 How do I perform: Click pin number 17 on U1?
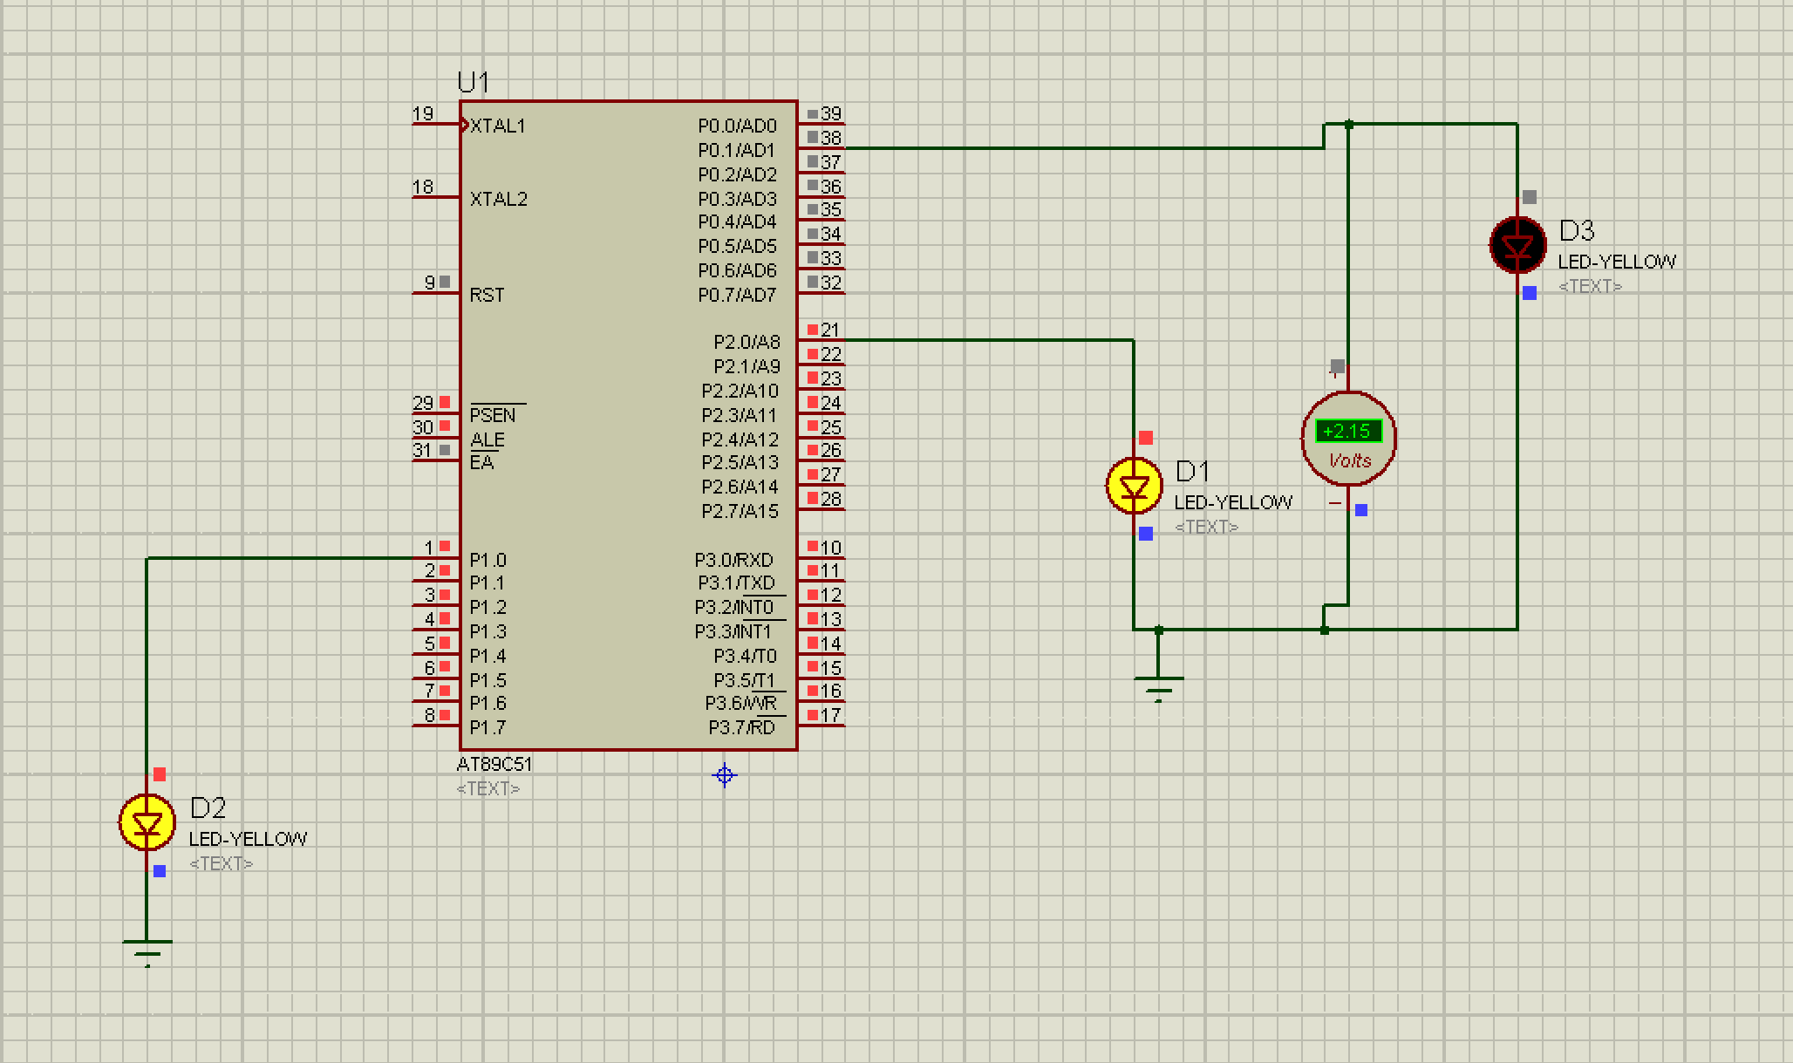[831, 715]
